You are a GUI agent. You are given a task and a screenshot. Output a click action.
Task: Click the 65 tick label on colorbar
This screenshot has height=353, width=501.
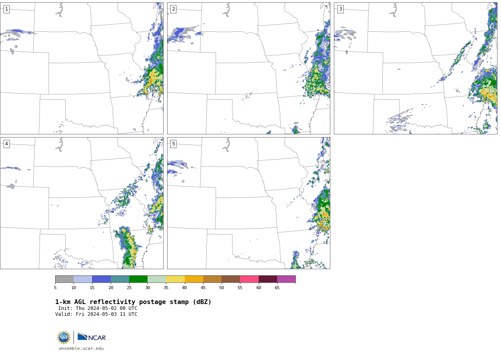[277, 288]
